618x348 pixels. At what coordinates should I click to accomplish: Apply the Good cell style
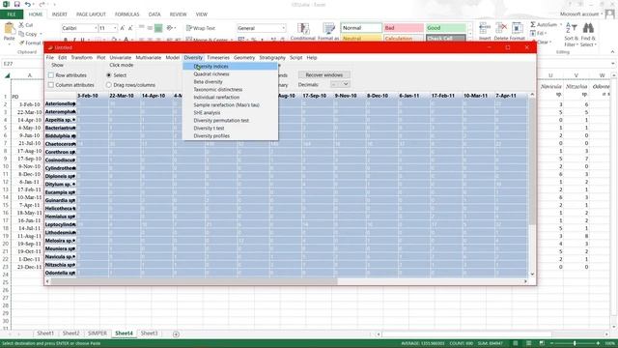[x=446, y=28]
